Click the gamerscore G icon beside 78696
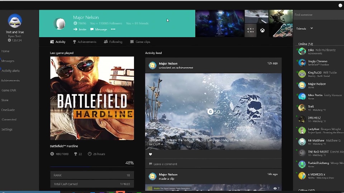 [x=75, y=23]
